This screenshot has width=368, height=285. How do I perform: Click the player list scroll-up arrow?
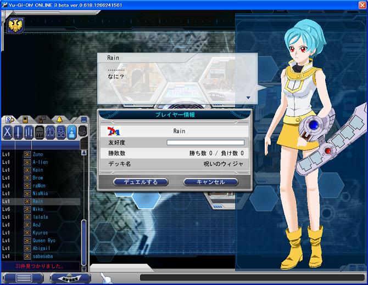pyautogui.click(x=84, y=153)
